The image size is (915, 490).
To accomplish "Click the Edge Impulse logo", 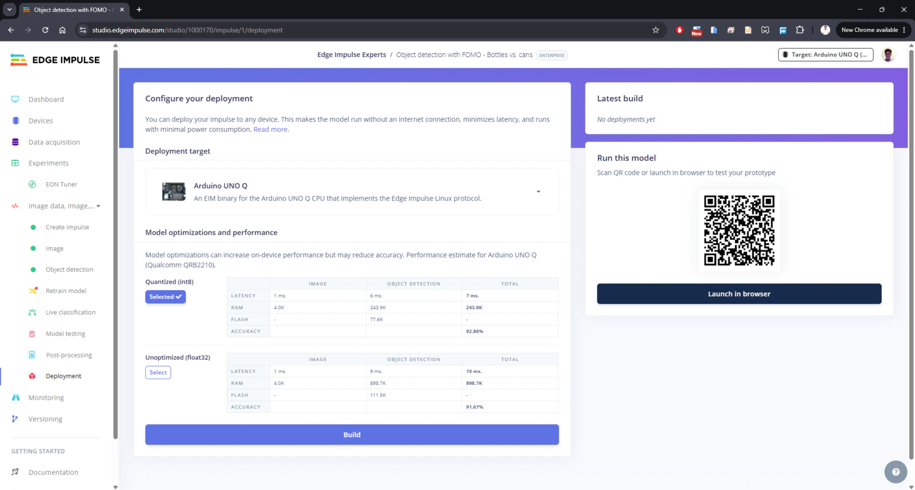I will point(55,60).
